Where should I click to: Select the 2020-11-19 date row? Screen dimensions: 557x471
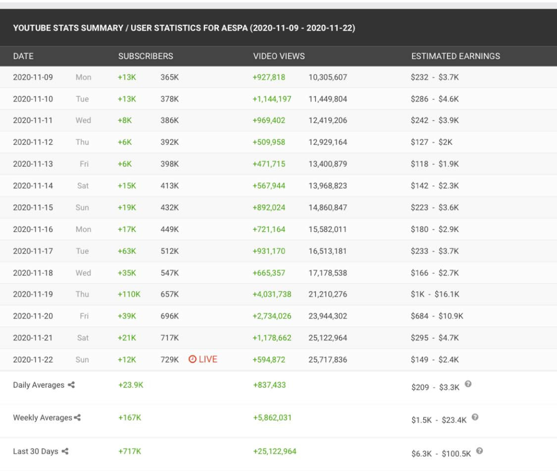pyautogui.click(x=33, y=294)
